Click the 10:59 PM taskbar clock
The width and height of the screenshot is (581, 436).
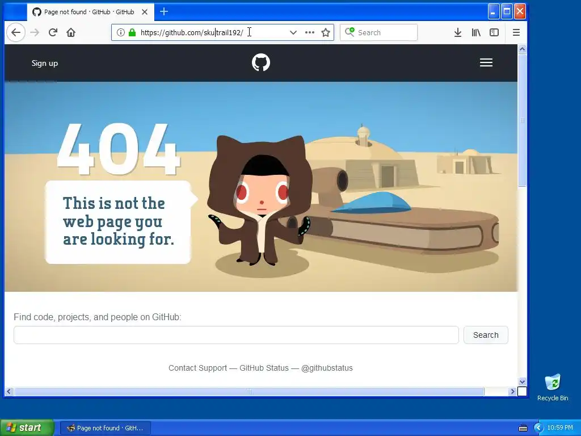(560, 428)
